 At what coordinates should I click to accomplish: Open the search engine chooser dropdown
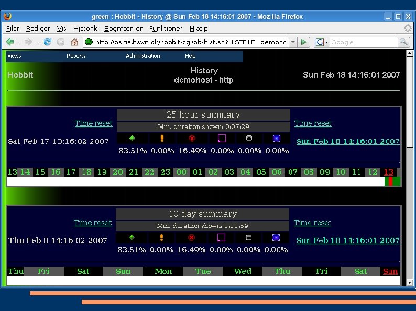[326, 42]
